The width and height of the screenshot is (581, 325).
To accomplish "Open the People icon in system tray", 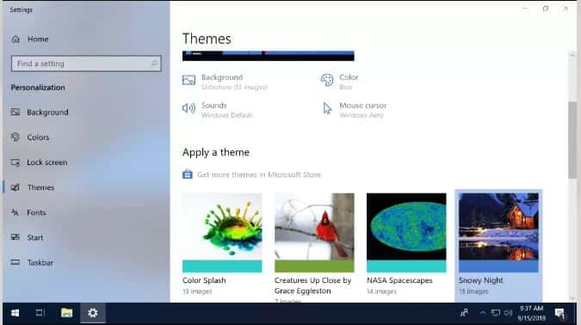I will [x=464, y=313].
